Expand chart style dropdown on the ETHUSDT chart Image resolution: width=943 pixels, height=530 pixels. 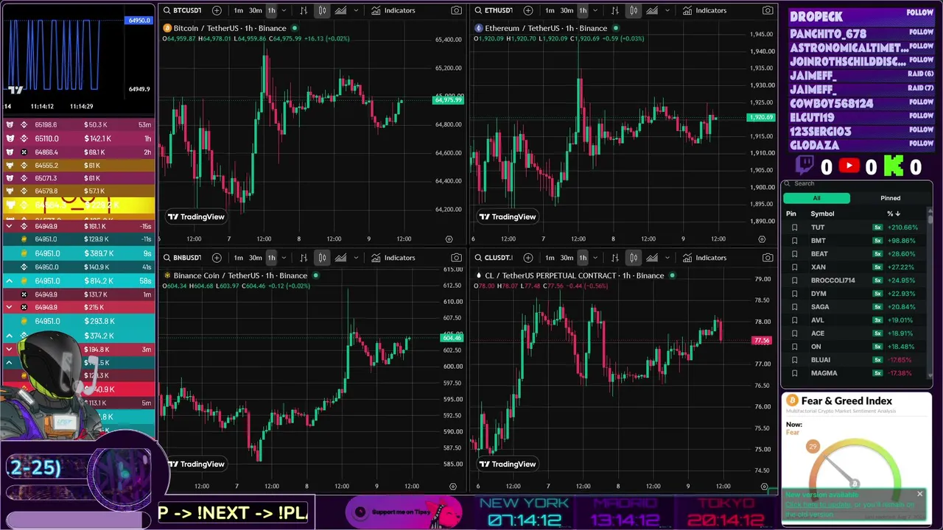click(668, 10)
